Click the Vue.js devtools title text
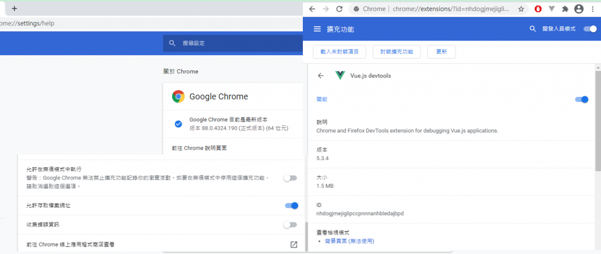 (x=371, y=76)
